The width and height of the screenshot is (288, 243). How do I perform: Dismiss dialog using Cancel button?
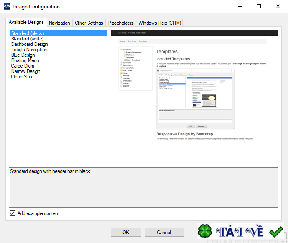click(164, 232)
